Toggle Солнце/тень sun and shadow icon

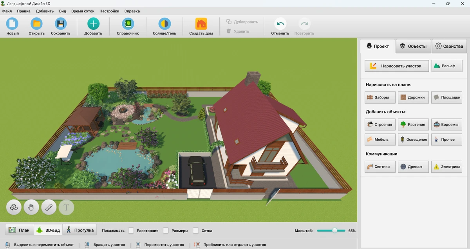click(x=164, y=24)
